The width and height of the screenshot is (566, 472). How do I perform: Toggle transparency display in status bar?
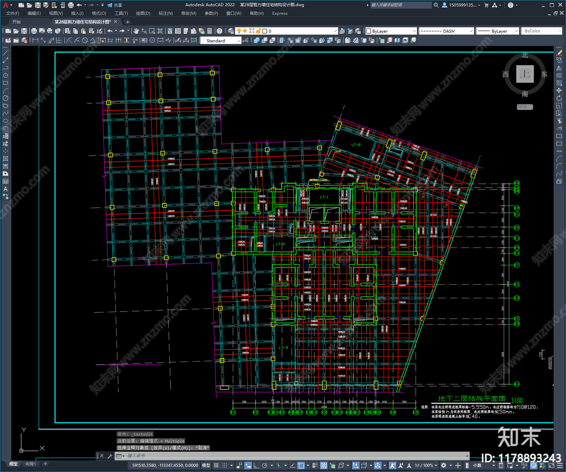tap(324, 465)
